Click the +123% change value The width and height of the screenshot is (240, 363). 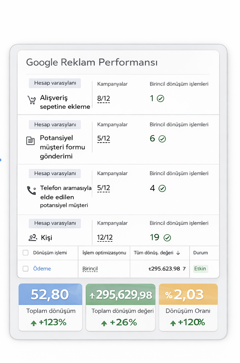pos(53,322)
